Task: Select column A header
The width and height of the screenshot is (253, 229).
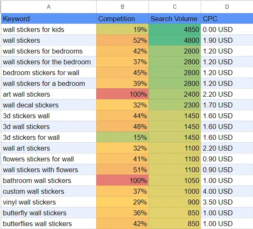Action: point(49,7)
